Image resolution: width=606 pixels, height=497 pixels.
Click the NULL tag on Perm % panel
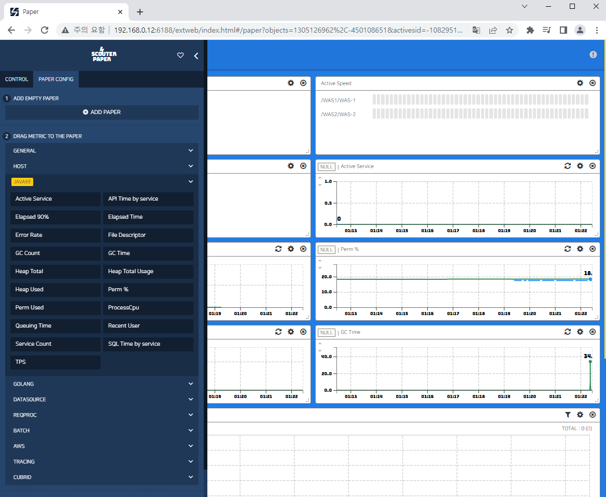point(327,250)
